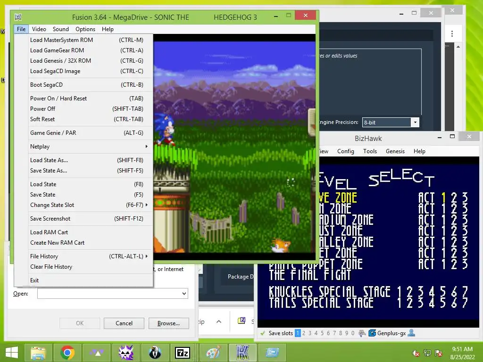Click Browse... in the Run dialog
This screenshot has width=483, height=362.
(x=168, y=323)
